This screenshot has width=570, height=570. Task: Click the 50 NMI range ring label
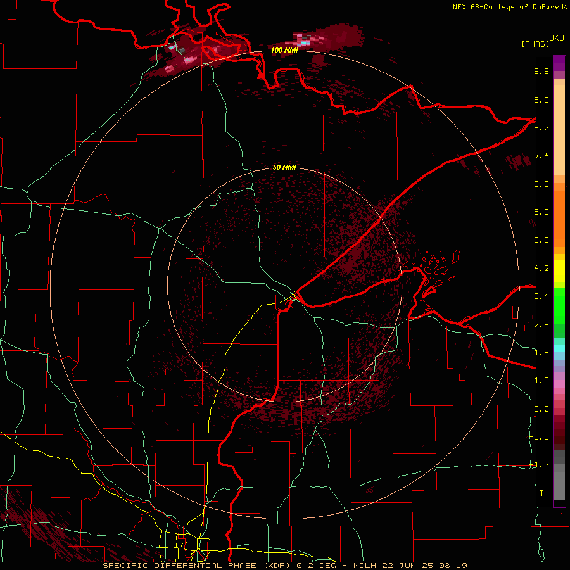(284, 167)
